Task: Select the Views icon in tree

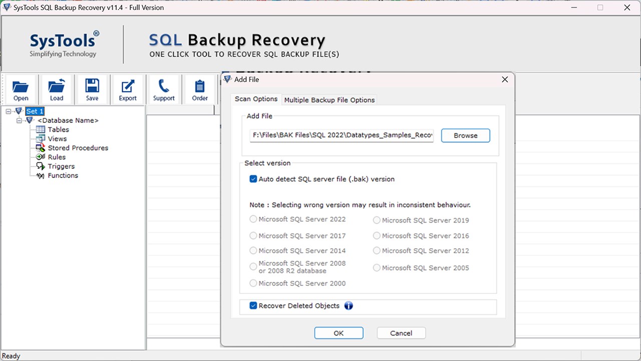Action: (40, 138)
